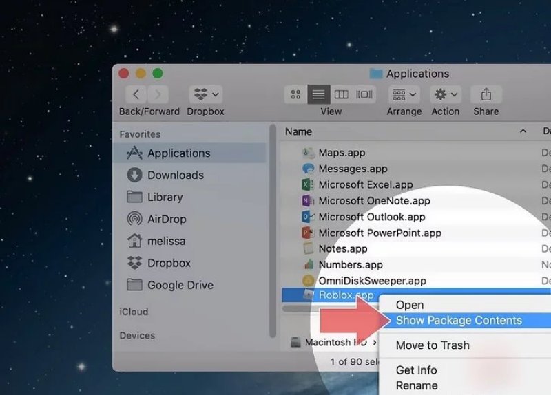Open the Arrange dropdown
The height and width of the screenshot is (395, 551).
click(404, 94)
